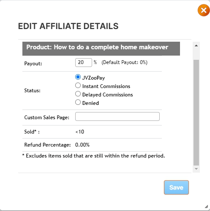Click the Status label
The width and height of the screenshot is (210, 211).
point(32,91)
